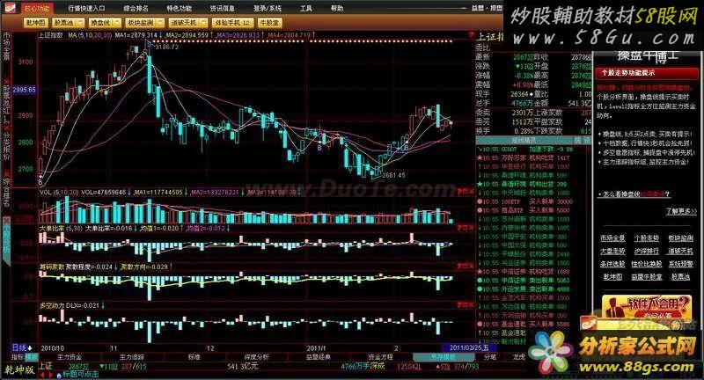The height and width of the screenshot is (380, 704).
Task: Open the 益盟牛股堂 link
Action: click(x=647, y=277)
